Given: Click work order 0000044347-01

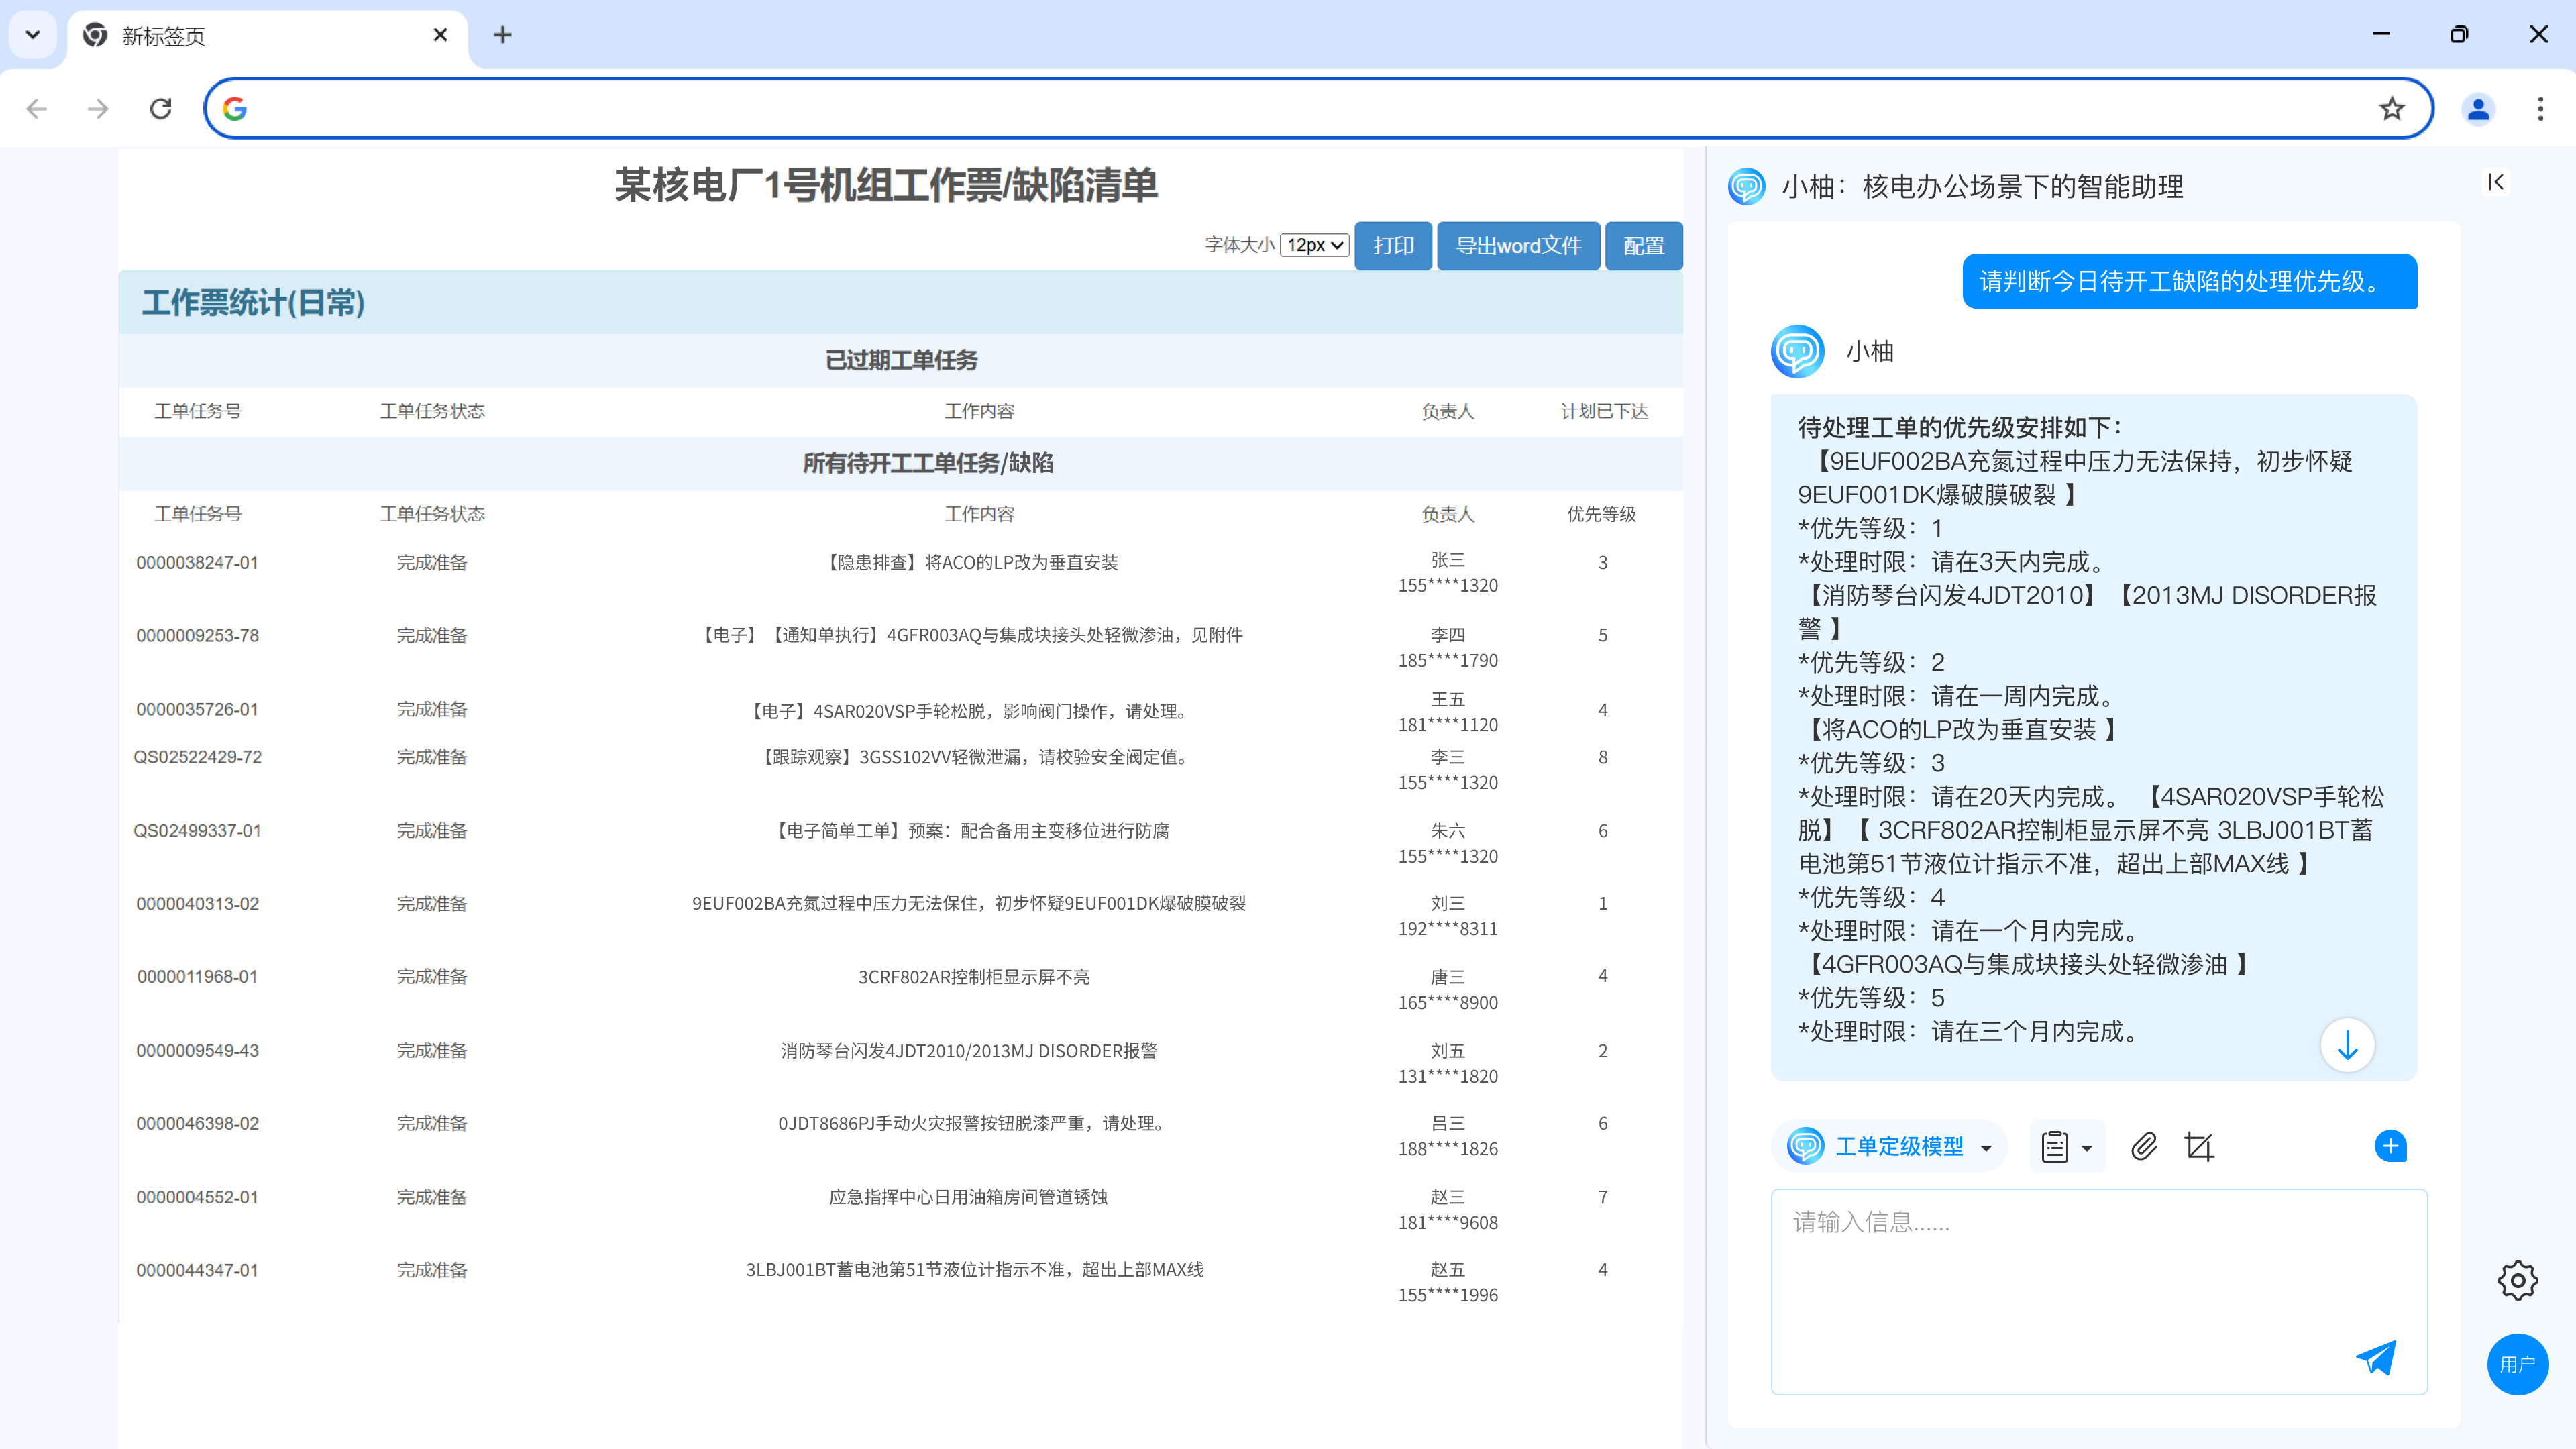Looking at the screenshot, I should coord(197,1270).
